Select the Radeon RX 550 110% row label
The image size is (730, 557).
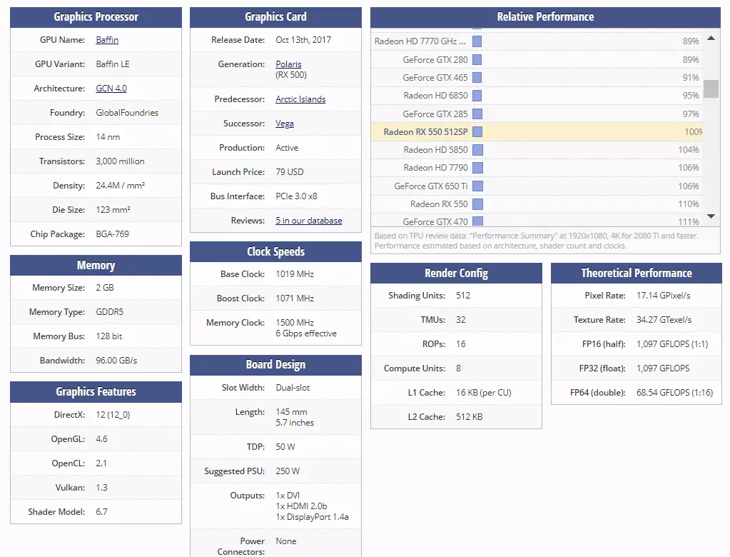[x=439, y=204]
